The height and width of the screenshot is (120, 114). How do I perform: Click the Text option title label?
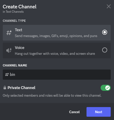[19, 30]
